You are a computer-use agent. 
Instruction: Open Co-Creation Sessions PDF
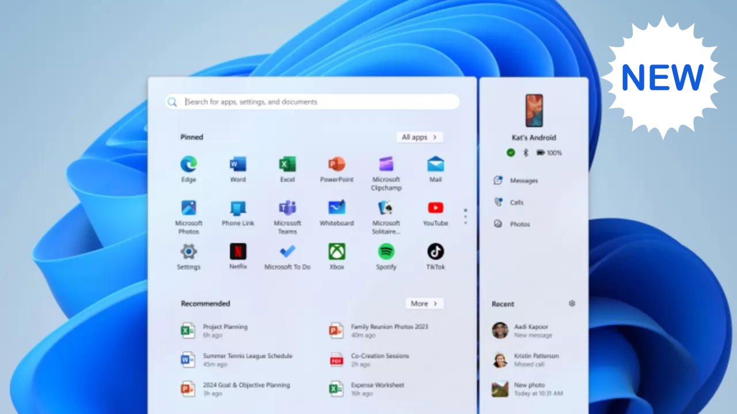pos(370,360)
